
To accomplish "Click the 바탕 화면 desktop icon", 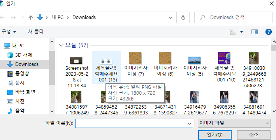I will 10,92.
